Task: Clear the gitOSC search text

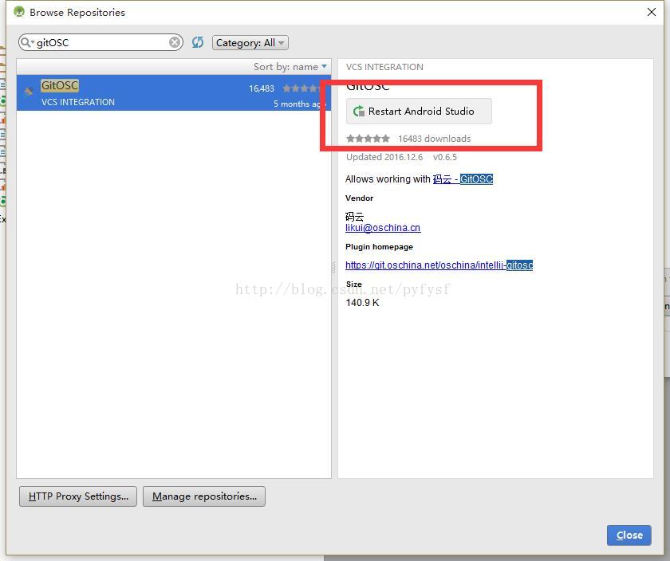Action: (175, 42)
